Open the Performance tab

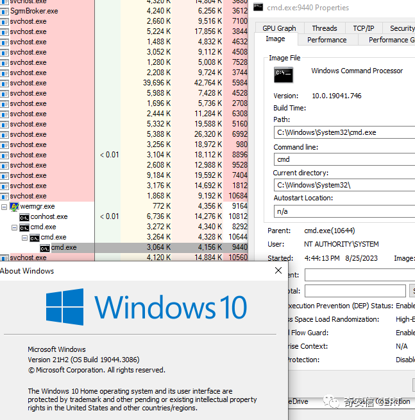pyautogui.click(x=326, y=40)
